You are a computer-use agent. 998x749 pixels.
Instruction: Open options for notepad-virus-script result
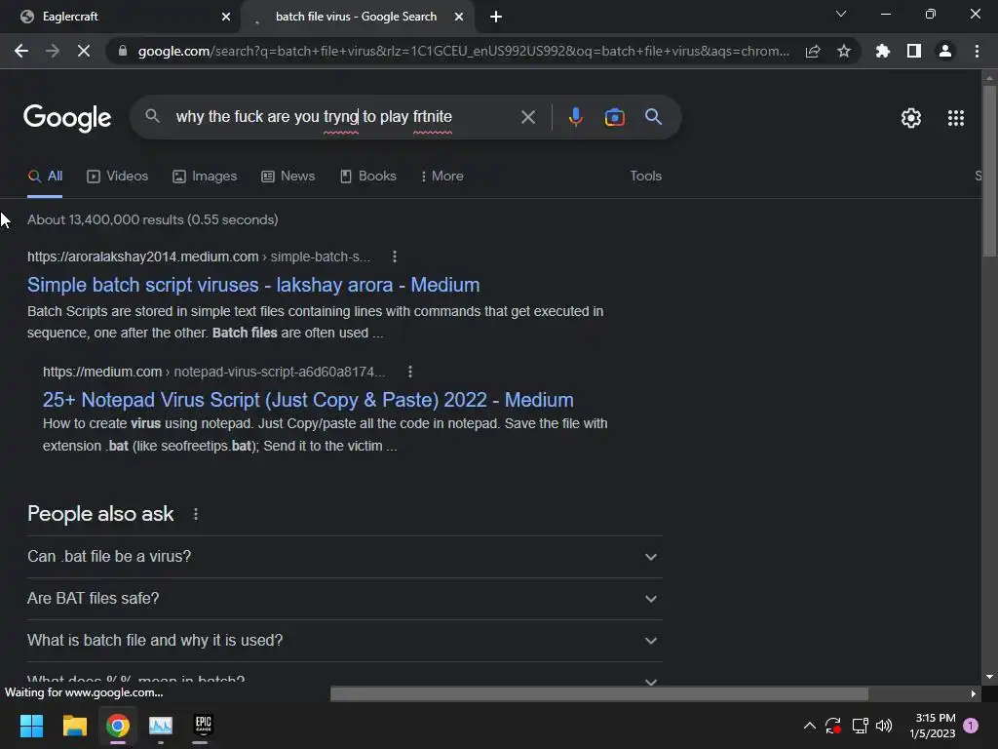[410, 372]
